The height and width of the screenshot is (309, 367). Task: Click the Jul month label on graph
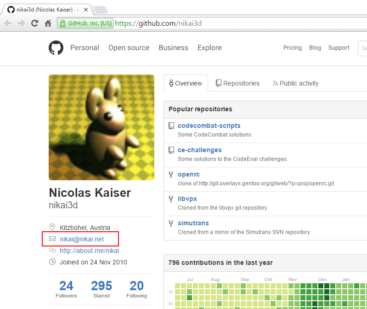190,279
